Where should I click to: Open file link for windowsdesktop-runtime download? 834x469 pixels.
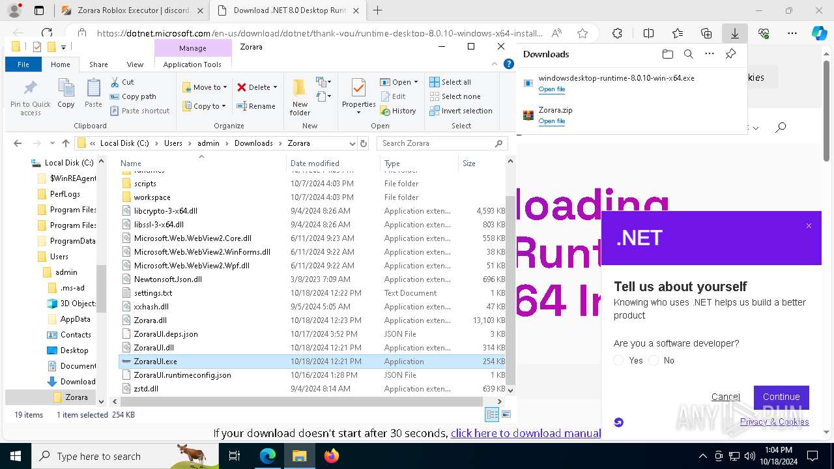(551, 89)
